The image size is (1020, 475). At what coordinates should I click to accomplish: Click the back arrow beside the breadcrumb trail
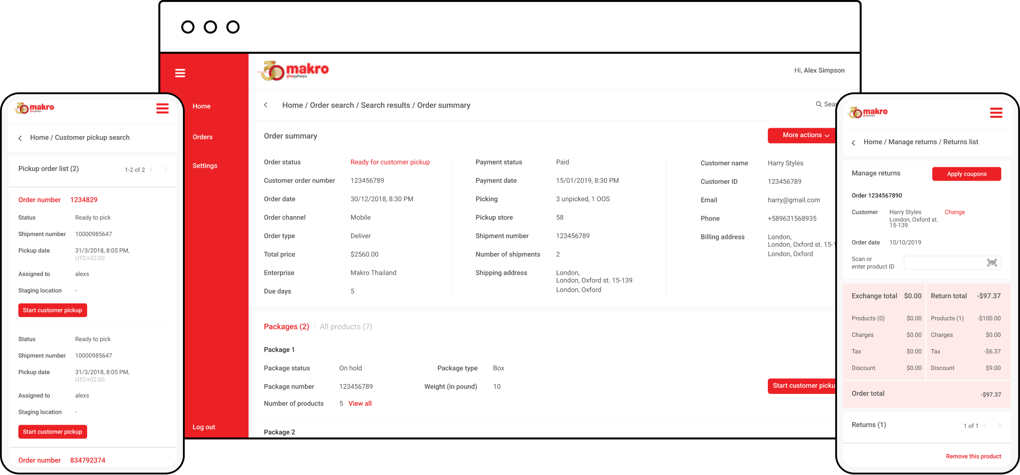pos(265,105)
